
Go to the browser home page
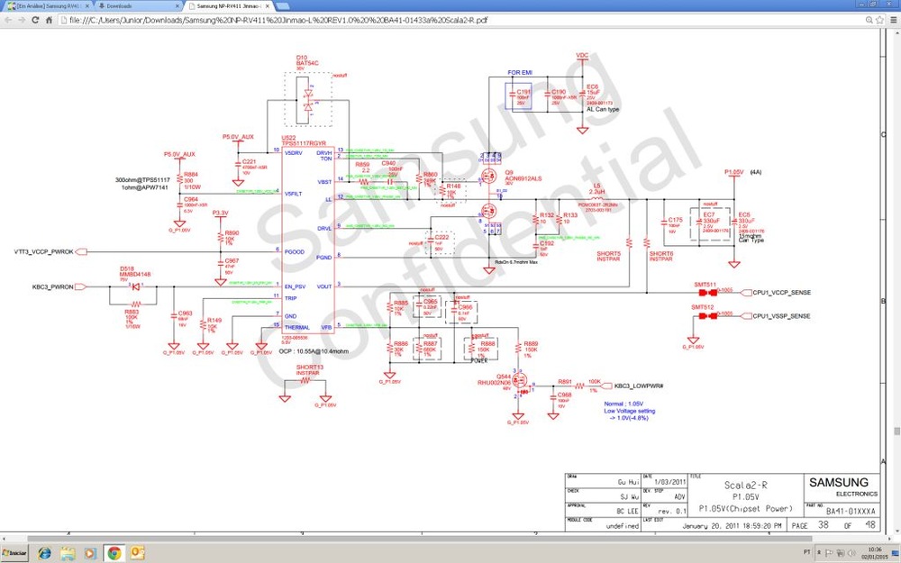(x=45, y=17)
